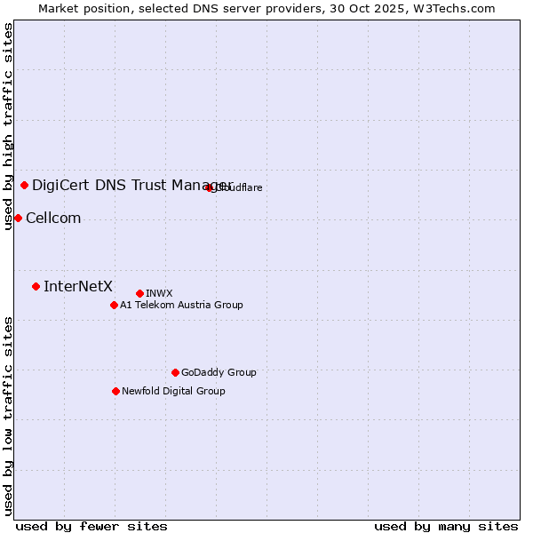The height and width of the screenshot is (533, 533).
Task: Click the DigiCert DNS Trust Manager label
Action: coord(131,185)
